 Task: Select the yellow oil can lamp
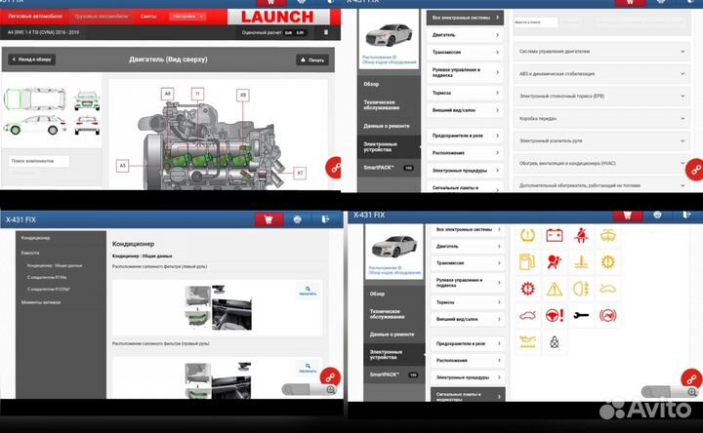tap(527, 342)
